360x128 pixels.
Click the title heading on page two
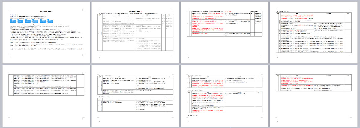(x=135, y=11)
